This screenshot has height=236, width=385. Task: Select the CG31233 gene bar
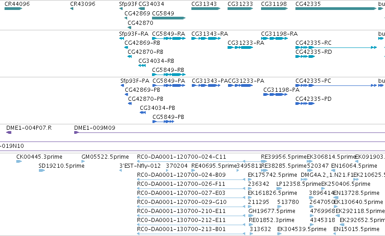(240, 9)
